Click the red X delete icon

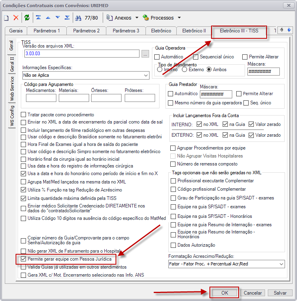point(16,18)
